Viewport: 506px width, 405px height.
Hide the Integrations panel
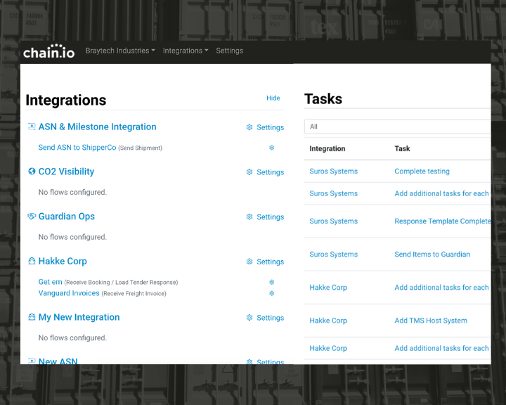(x=273, y=98)
